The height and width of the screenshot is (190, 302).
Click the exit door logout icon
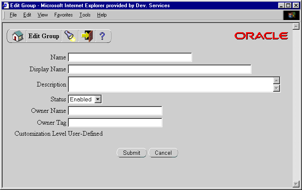[87, 36]
